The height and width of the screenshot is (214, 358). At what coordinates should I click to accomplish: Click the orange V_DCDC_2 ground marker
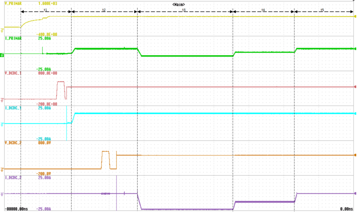pos(2,169)
